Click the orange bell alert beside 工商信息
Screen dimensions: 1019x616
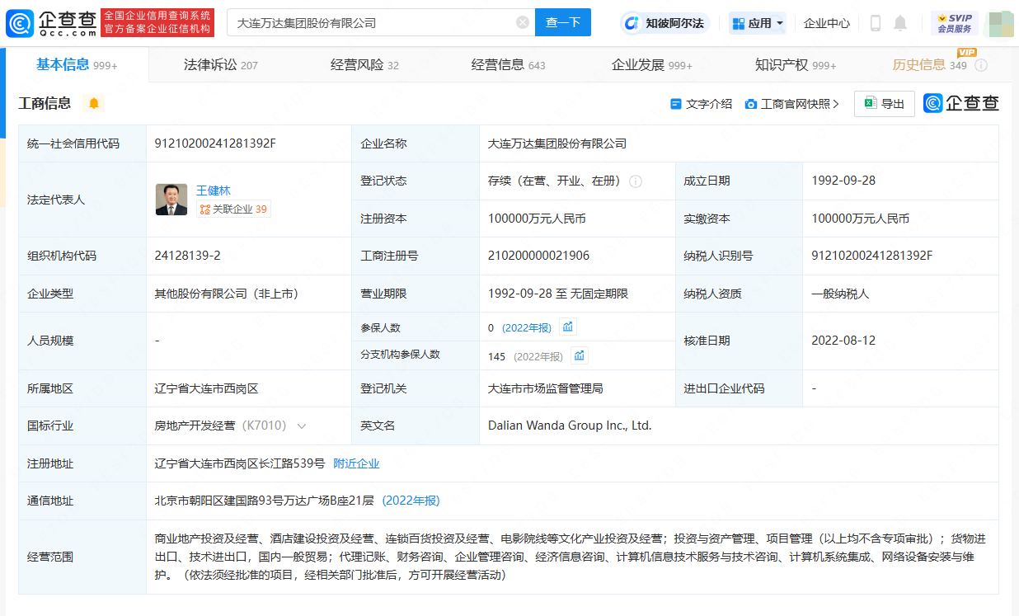(x=94, y=103)
